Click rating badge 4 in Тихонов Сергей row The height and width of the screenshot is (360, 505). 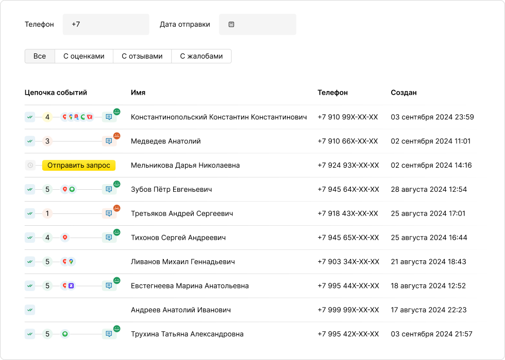pyautogui.click(x=47, y=238)
